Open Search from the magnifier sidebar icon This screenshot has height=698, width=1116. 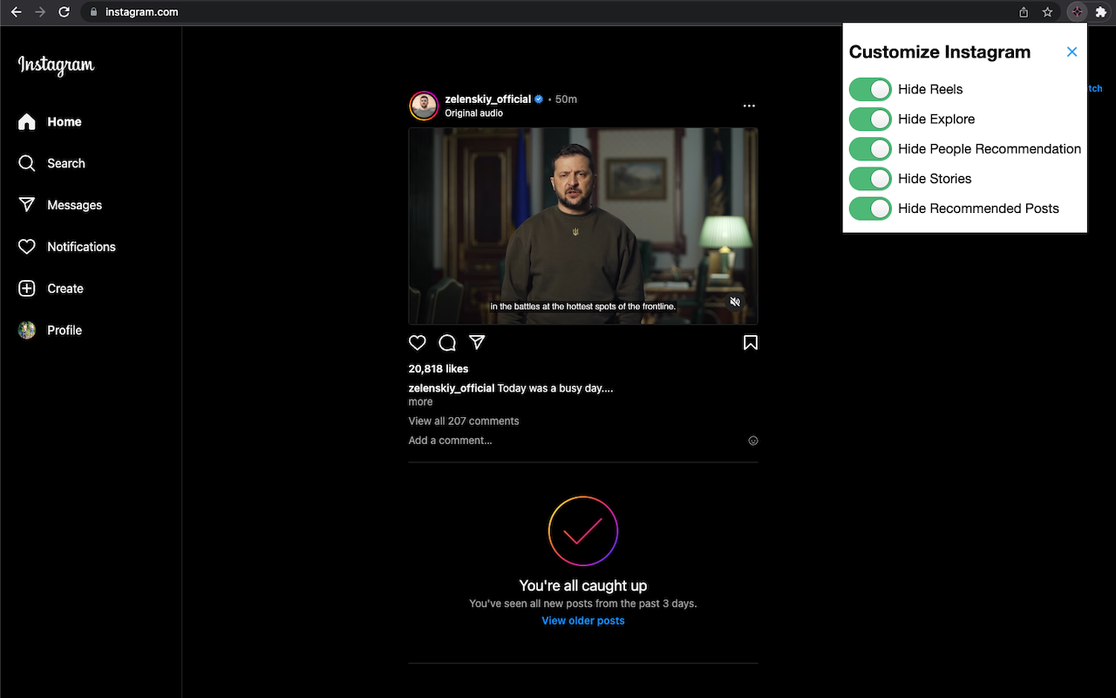[26, 163]
